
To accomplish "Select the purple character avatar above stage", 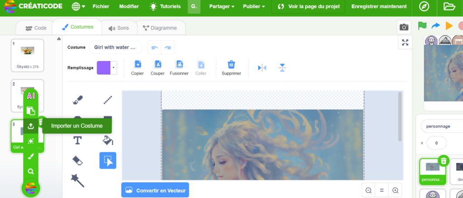I will [x=431, y=40].
